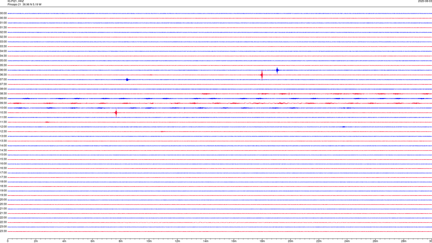Click the 14m tick label on the time axis

(206, 241)
